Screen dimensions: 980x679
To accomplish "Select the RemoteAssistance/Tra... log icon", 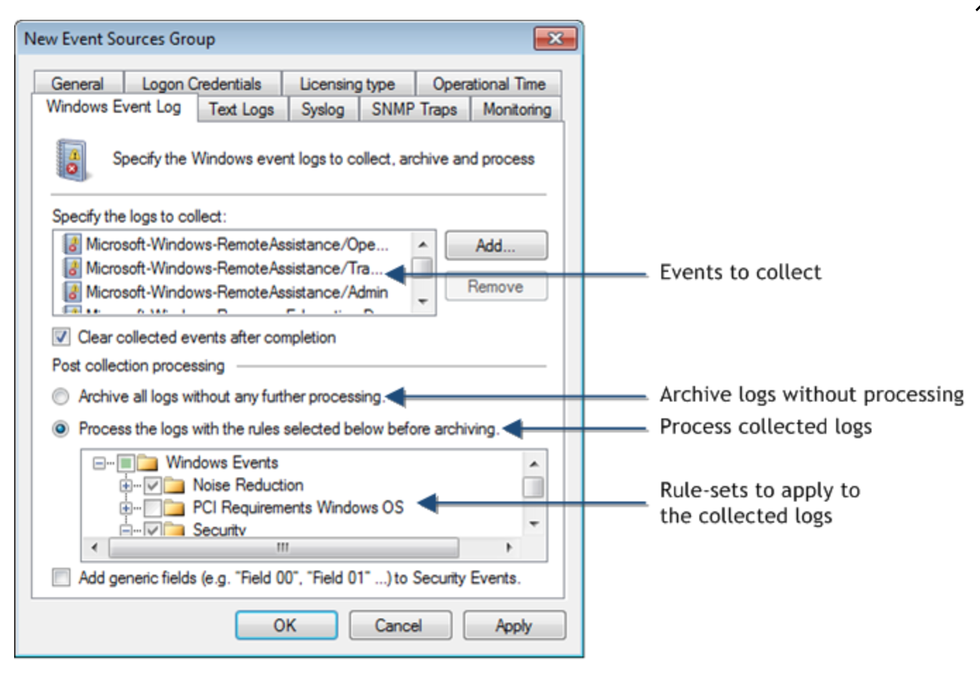I will [72, 268].
